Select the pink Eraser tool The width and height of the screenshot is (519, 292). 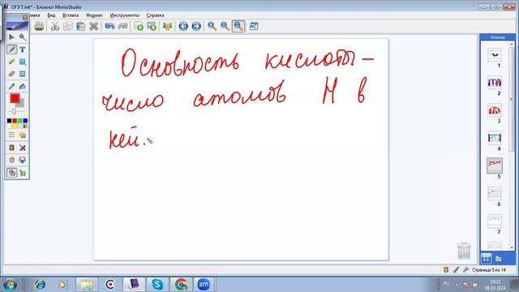11,74
